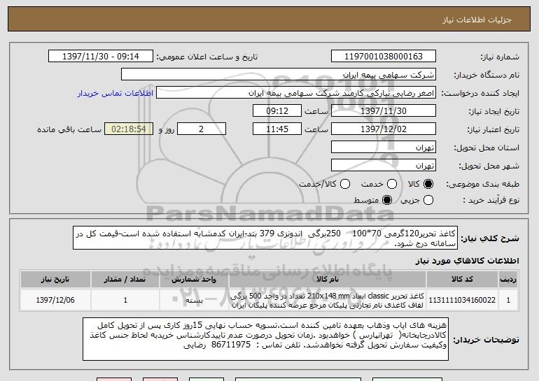Click the buyer organization name field
This screenshot has height=381, width=539.
(279, 75)
